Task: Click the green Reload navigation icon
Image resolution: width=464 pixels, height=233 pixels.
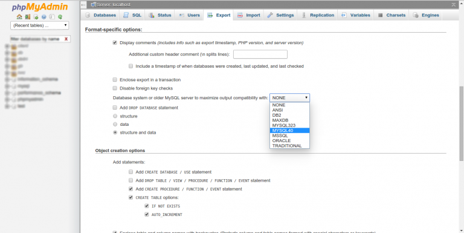Action: coord(60,17)
